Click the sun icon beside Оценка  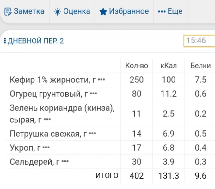pos(57,12)
